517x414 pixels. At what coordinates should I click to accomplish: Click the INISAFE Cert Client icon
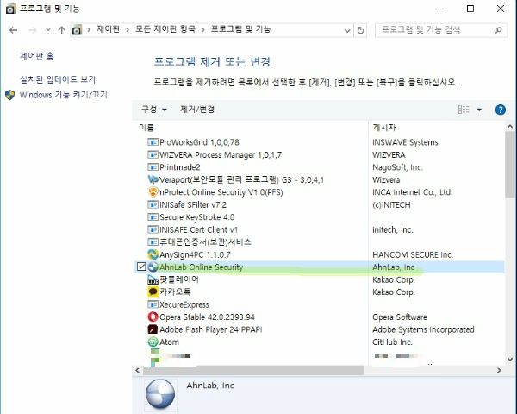153,229
